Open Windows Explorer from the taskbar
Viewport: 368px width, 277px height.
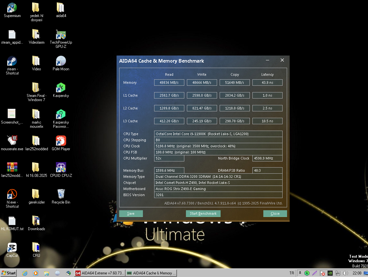click(47, 273)
